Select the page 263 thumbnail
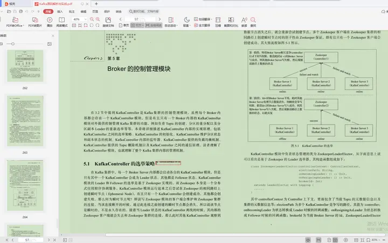Image resolution: width=388 pixels, height=243 pixels. tap(25, 121)
